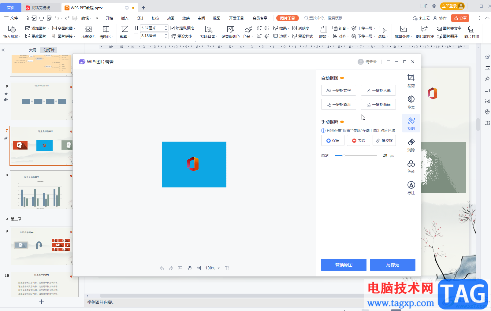Click 重设大小 button
The image size is (491, 311).
(182, 36)
